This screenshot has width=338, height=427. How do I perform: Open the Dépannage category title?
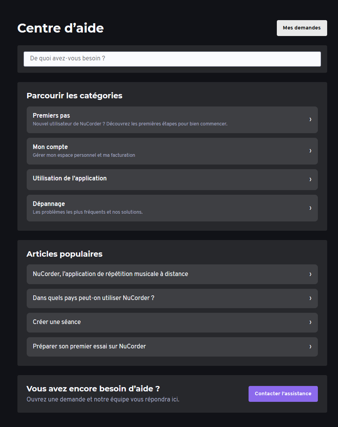coord(49,204)
